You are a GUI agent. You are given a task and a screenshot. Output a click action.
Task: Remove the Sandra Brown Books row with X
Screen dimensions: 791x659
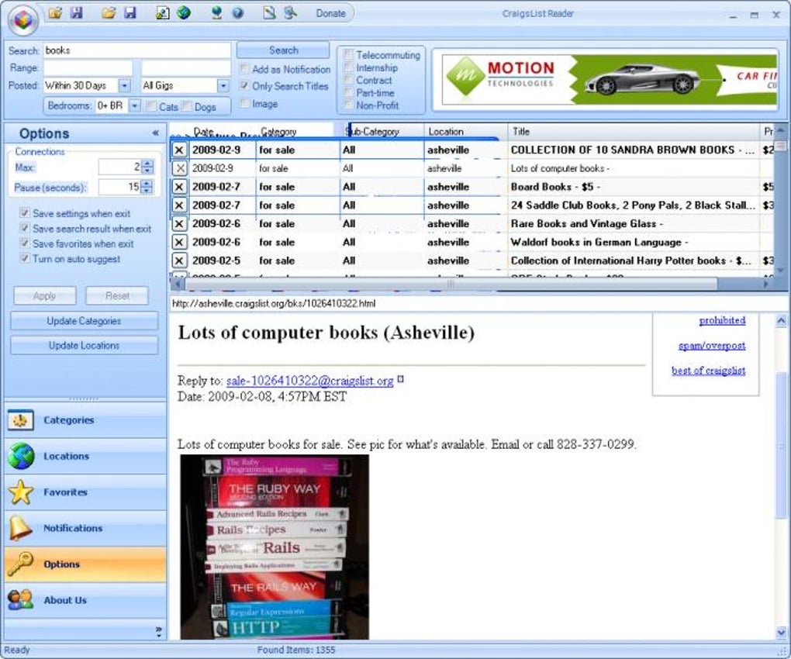179,150
